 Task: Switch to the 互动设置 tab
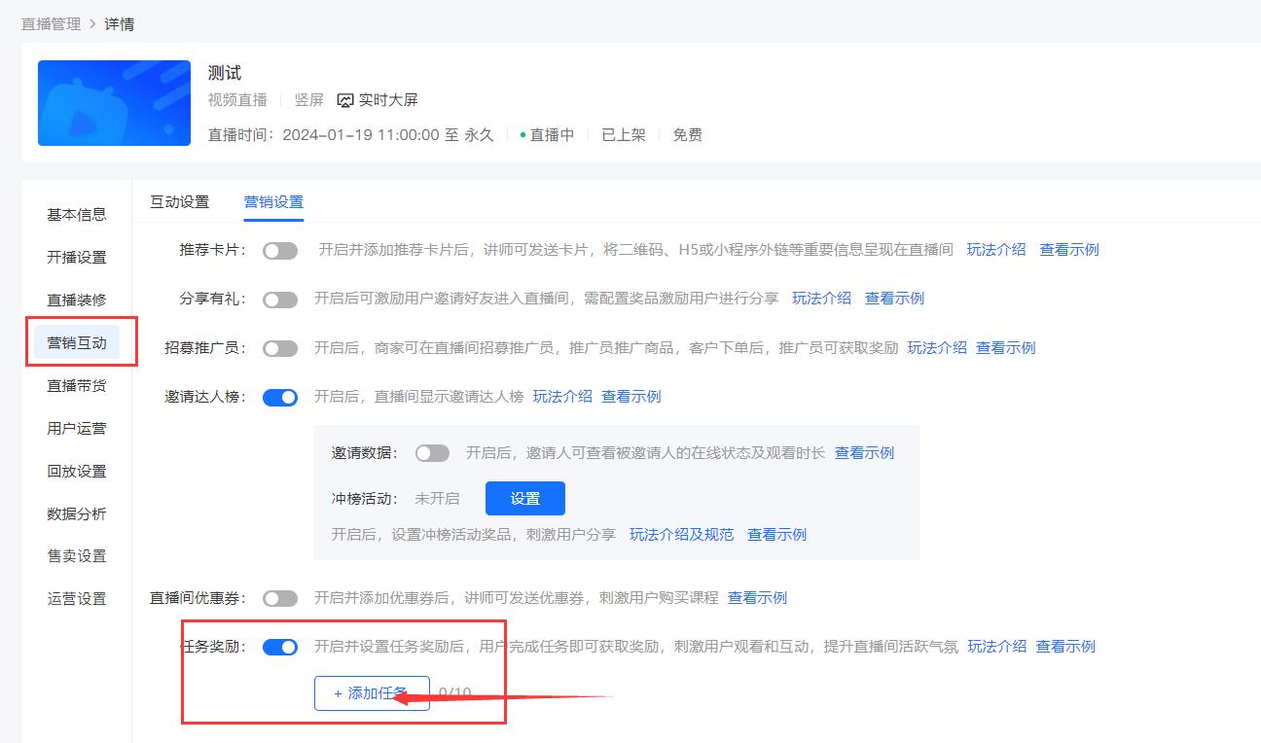[x=178, y=201]
